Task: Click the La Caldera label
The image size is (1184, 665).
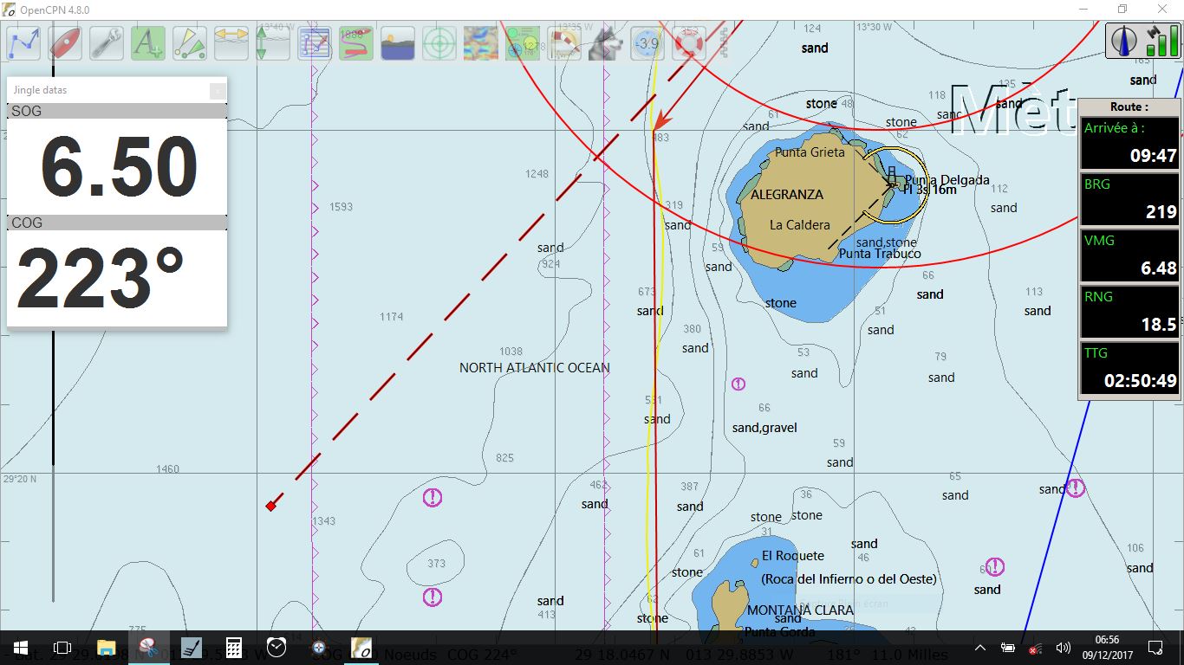Action: (800, 224)
